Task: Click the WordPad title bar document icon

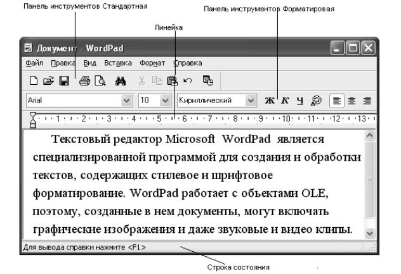Action: pyautogui.click(x=28, y=47)
